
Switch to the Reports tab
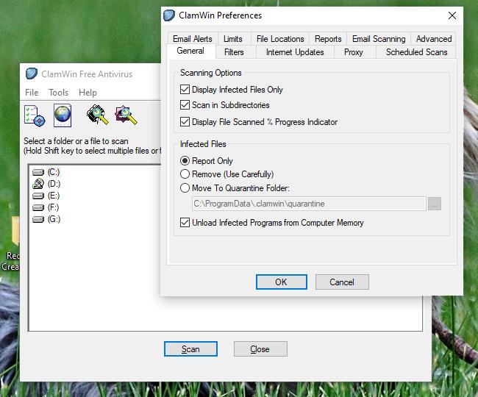point(328,39)
